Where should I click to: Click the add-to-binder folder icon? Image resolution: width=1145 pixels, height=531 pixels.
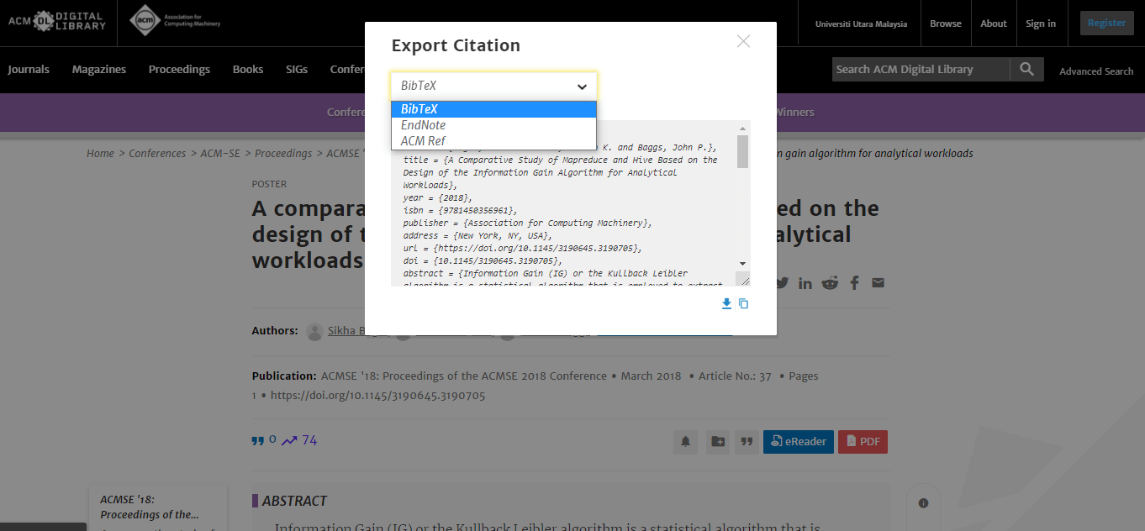pyautogui.click(x=717, y=441)
